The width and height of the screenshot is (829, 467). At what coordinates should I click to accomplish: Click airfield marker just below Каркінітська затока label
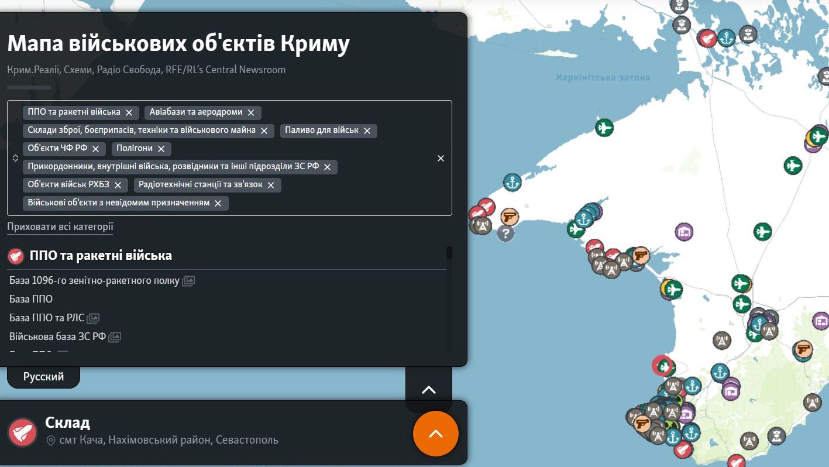604,127
